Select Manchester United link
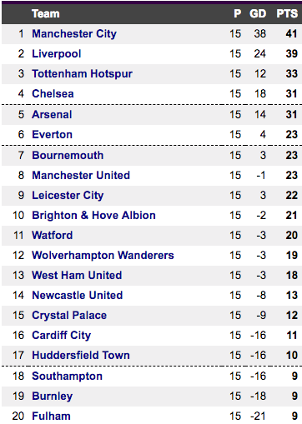Image resolution: width=302 pixels, height=424 pixels. 81,176
